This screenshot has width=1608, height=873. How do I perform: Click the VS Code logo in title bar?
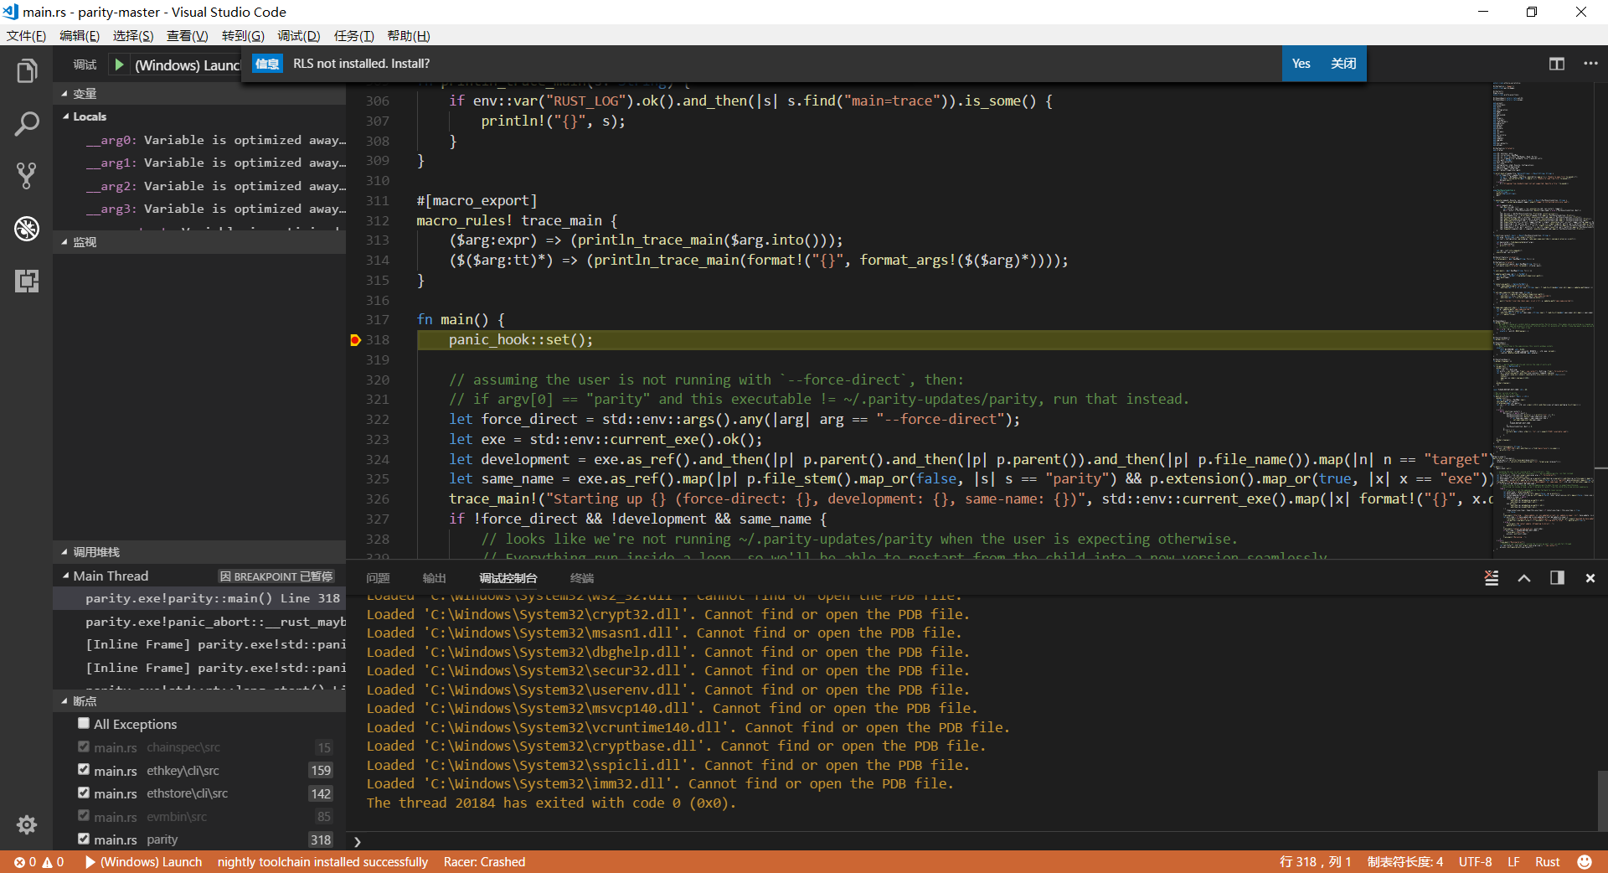11,12
